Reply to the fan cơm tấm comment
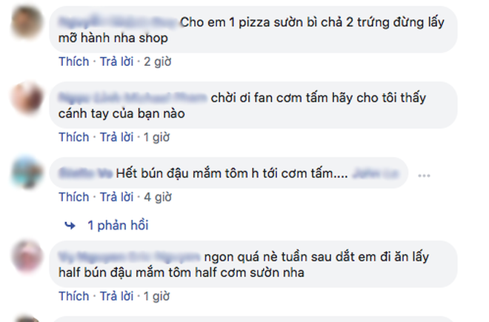 [x=116, y=137]
